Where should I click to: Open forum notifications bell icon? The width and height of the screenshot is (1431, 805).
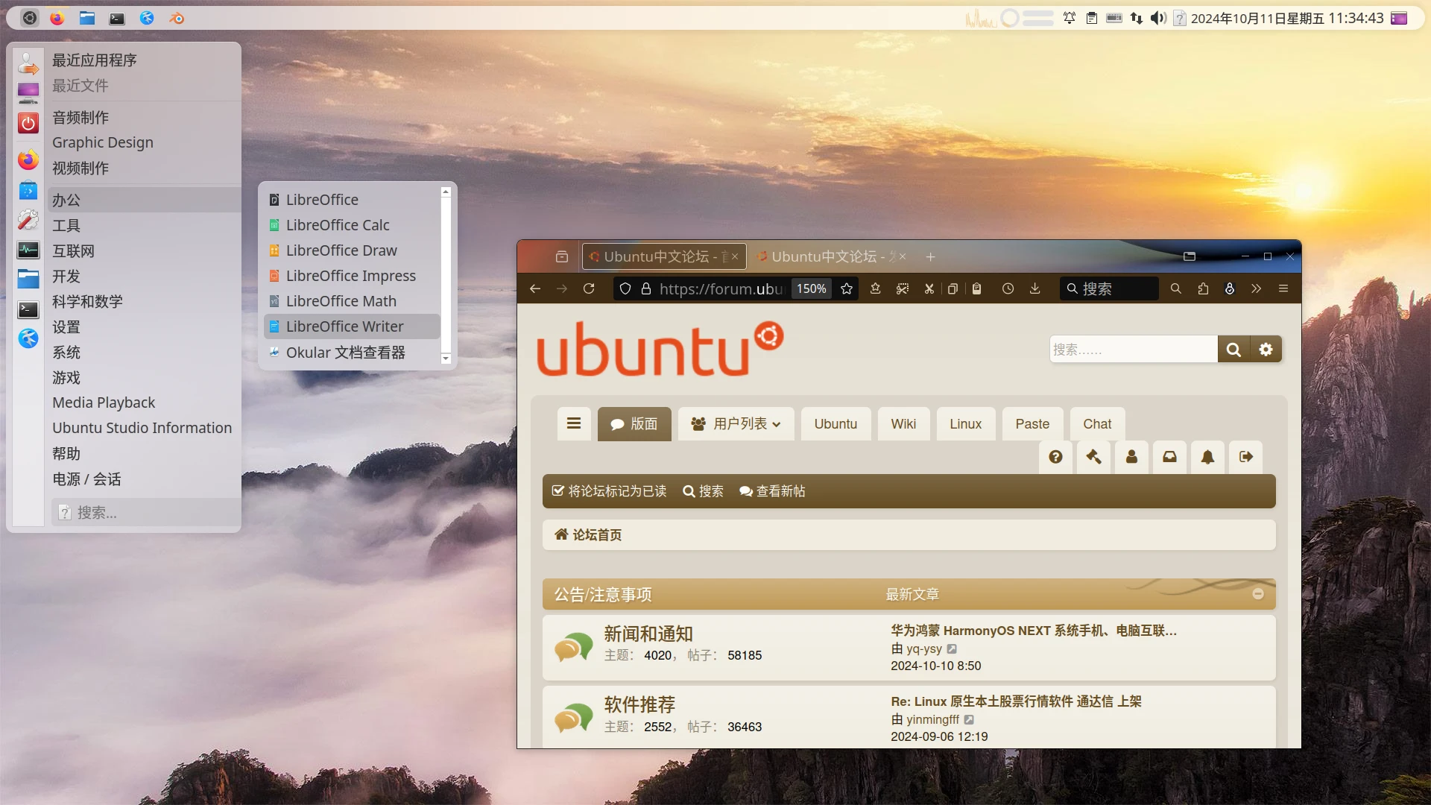(1207, 457)
